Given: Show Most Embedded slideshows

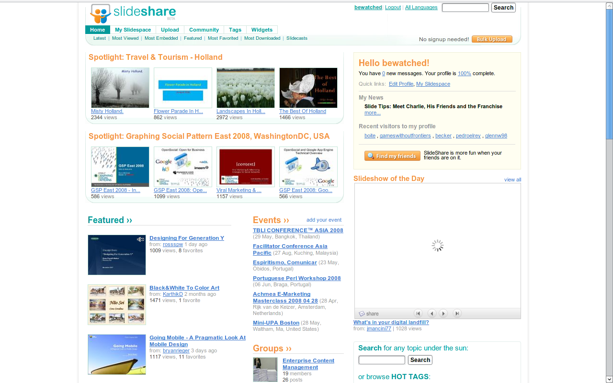Looking at the screenshot, I should (161, 38).
